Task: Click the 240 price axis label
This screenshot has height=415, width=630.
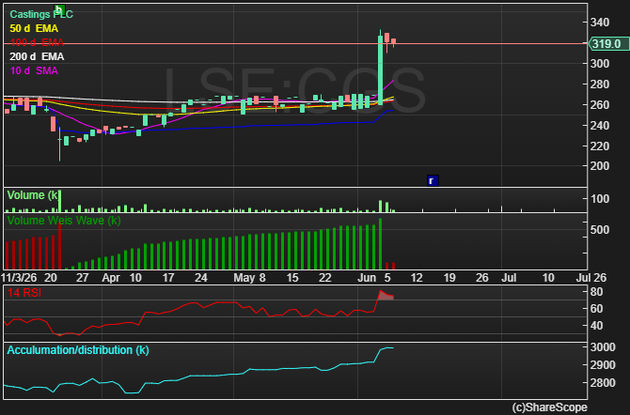Action: [600, 126]
